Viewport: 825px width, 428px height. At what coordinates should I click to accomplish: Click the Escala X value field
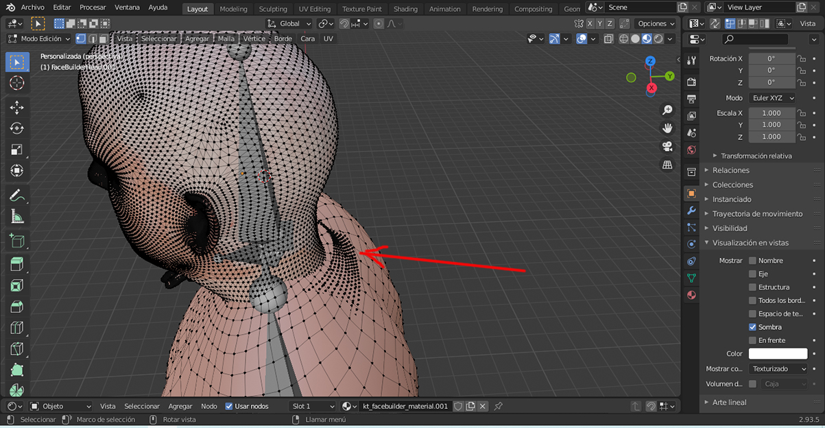[x=772, y=113]
